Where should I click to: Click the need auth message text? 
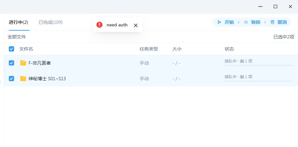click(x=117, y=25)
